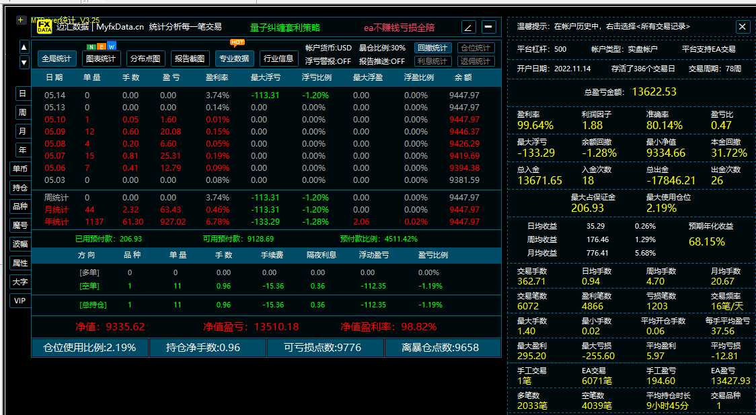The height and width of the screenshot is (415, 756).
Task: Expand the 月统计 monthly summary row
Action: 266,210
